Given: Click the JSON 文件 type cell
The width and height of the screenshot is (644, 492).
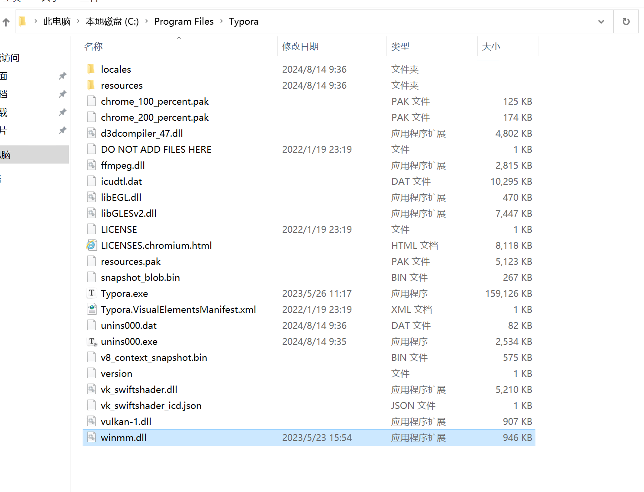Looking at the screenshot, I should [x=413, y=405].
